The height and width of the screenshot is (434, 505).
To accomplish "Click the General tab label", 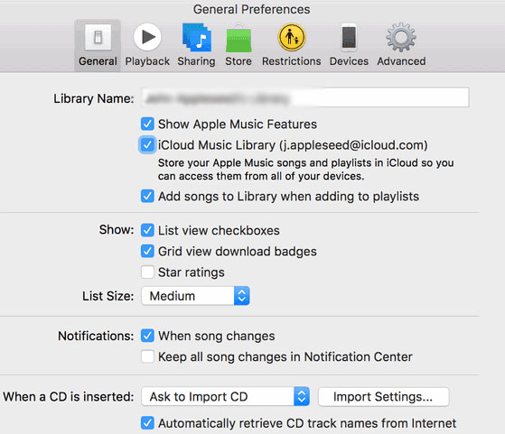I will (98, 61).
